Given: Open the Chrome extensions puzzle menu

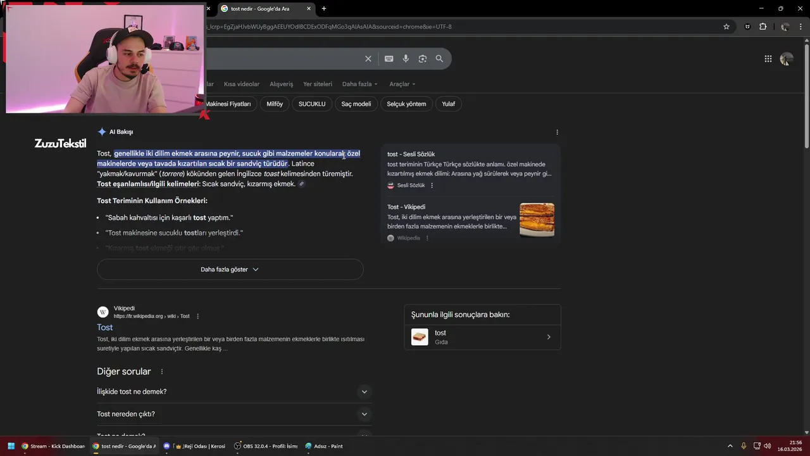Looking at the screenshot, I should click(x=763, y=27).
